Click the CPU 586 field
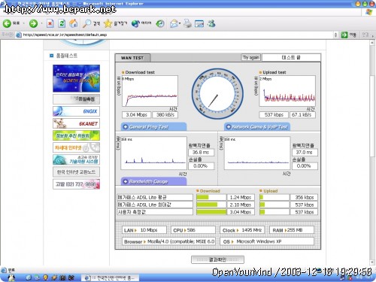 click(193, 230)
